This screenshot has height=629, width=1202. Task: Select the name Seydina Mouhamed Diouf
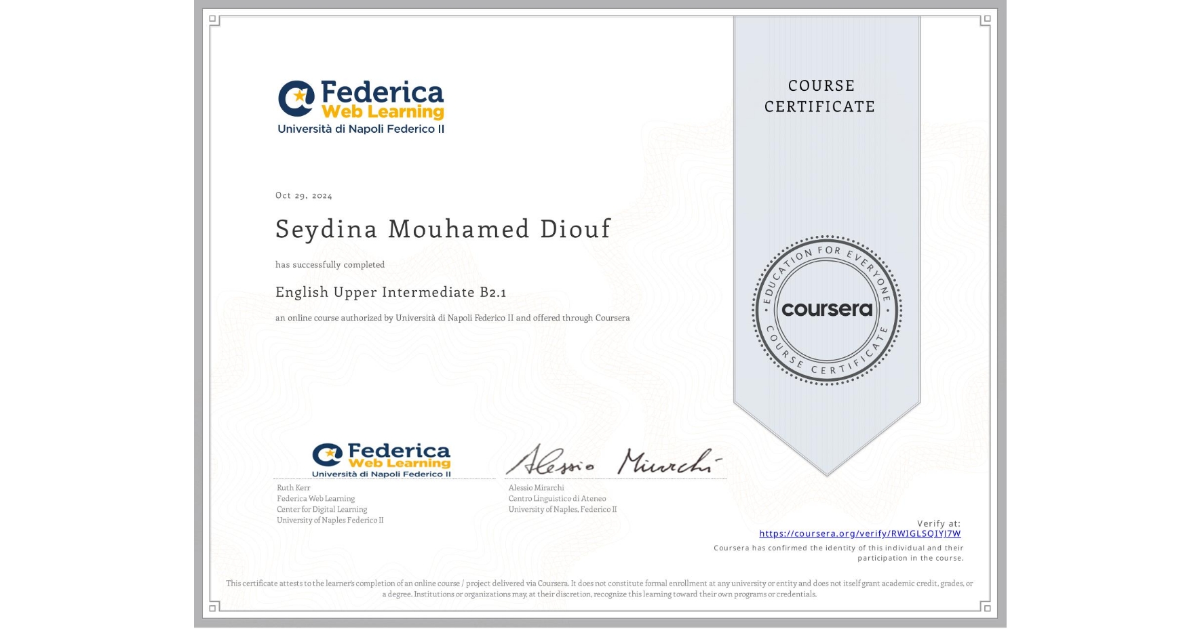[443, 229]
